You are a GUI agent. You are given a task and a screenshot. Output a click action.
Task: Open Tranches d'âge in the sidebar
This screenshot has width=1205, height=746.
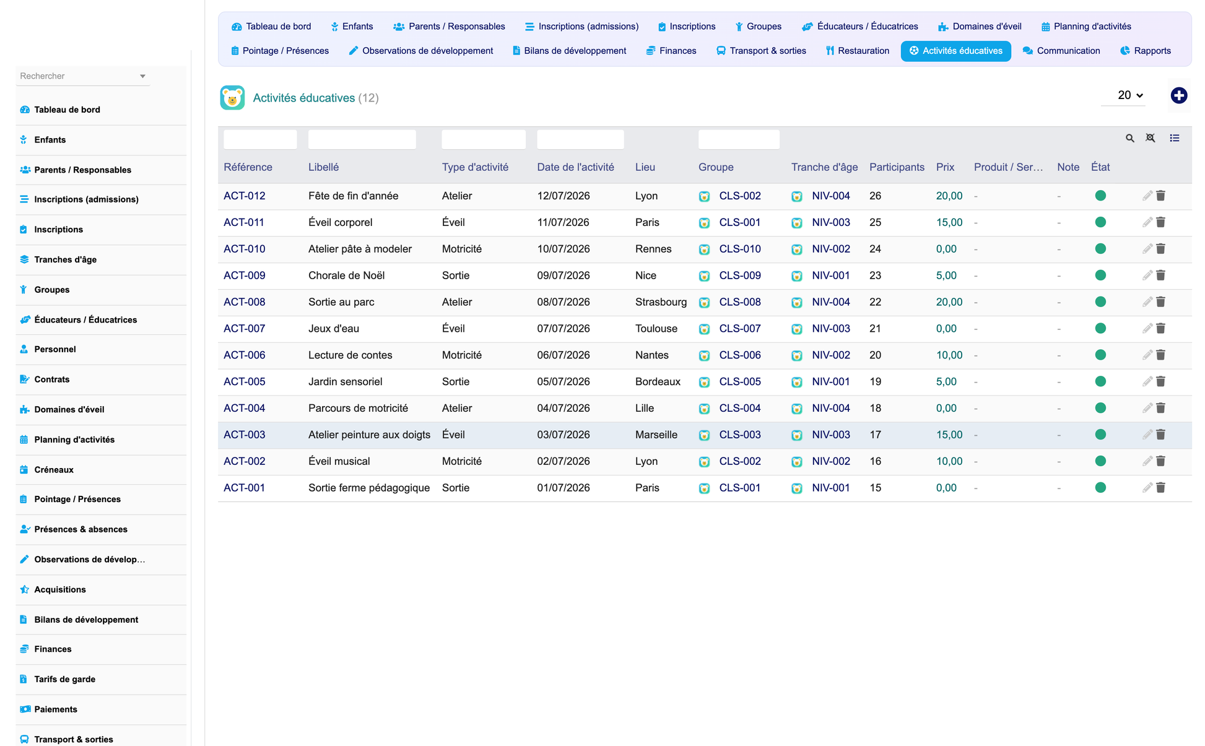coord(101,259)
